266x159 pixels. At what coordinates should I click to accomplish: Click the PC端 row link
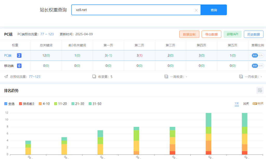click(8, 56)
